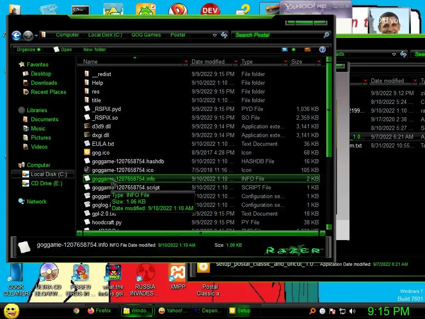
Task: Click Network in navigation pane
Action: click(x=37, y=201)
